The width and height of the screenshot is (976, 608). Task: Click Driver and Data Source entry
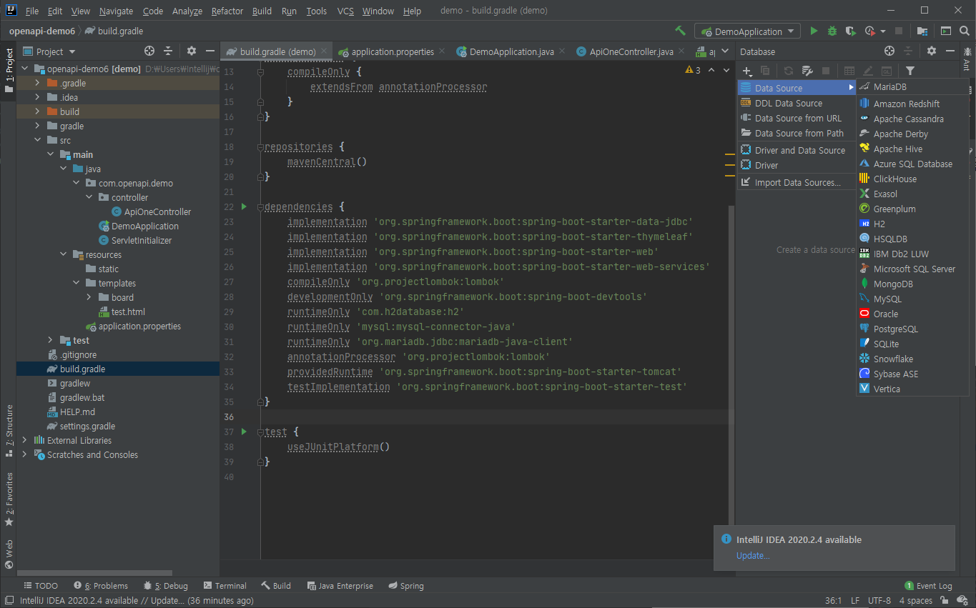797,150
